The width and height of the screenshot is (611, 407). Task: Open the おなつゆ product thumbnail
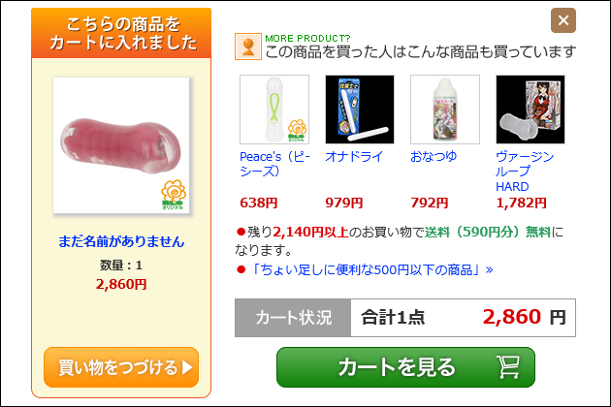point(445,110)
